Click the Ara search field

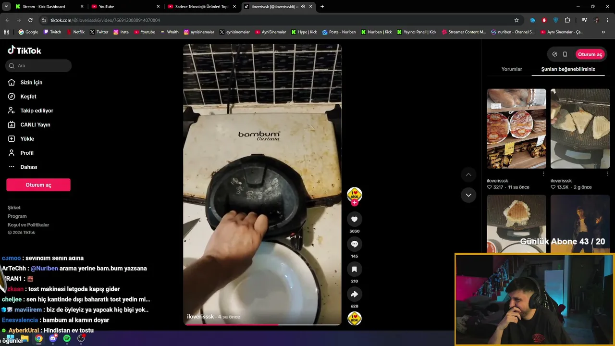(38, 66)
